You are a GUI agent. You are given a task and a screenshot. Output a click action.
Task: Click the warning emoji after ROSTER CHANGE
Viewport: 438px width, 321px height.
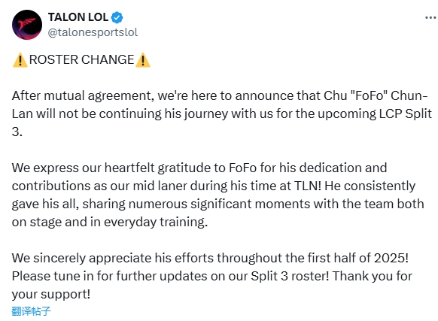[x=143, y=60]
